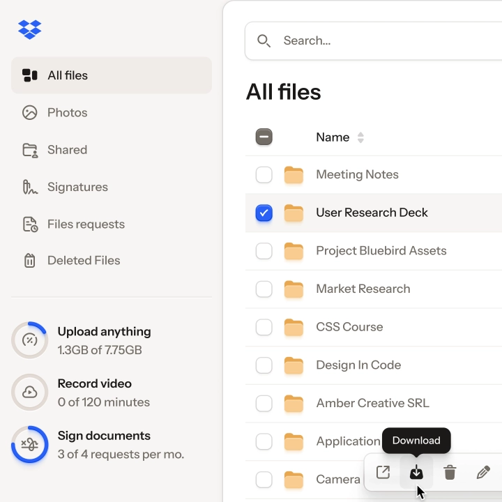Click the rename pencil icon
This screenshot has height=502, width=502.
pos(483,472)
